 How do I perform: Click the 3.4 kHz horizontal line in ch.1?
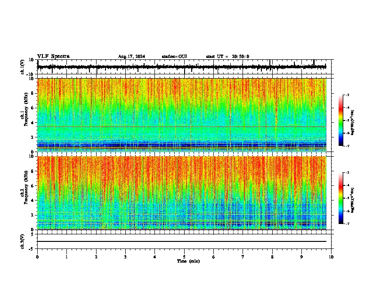tap(182, 127)
